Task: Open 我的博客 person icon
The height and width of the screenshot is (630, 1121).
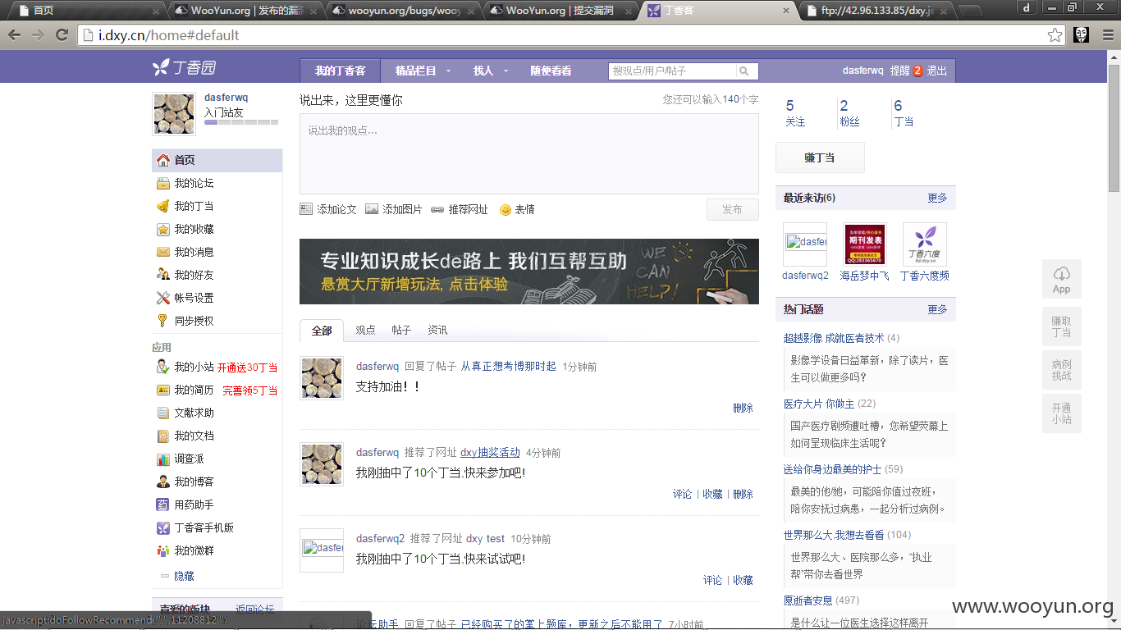Action: point(163,482)
